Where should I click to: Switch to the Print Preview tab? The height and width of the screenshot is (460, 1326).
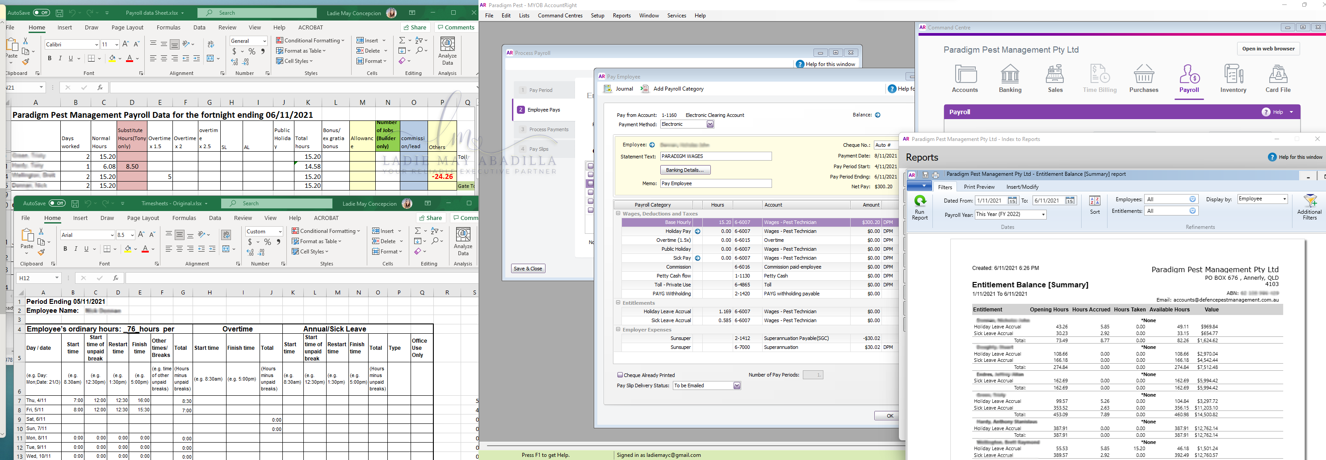tap(978, 187)
